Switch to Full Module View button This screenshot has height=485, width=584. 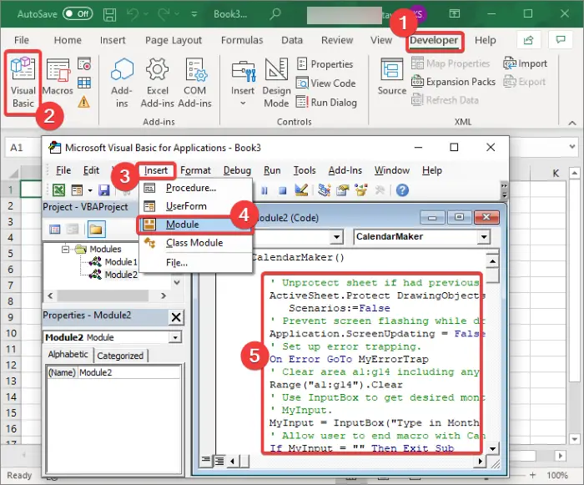tap(219, 461)
